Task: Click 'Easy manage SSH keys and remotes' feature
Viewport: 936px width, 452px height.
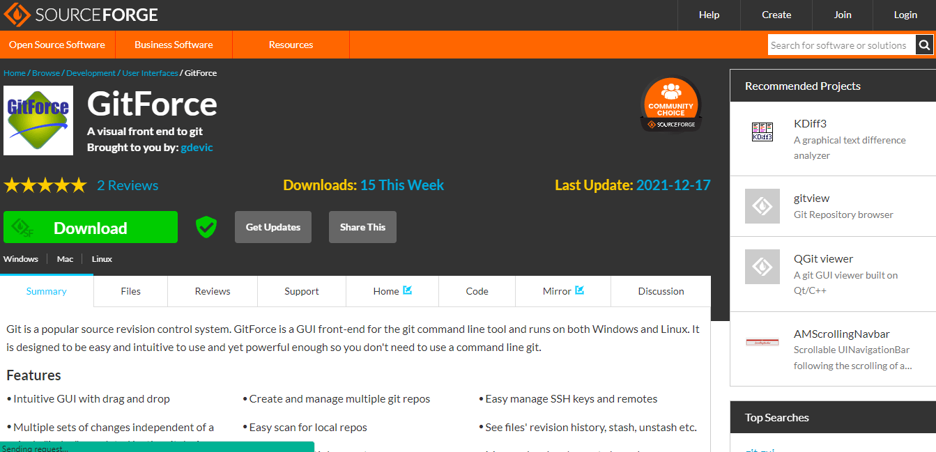Action: pyautogui.click(x=571, y=399)
